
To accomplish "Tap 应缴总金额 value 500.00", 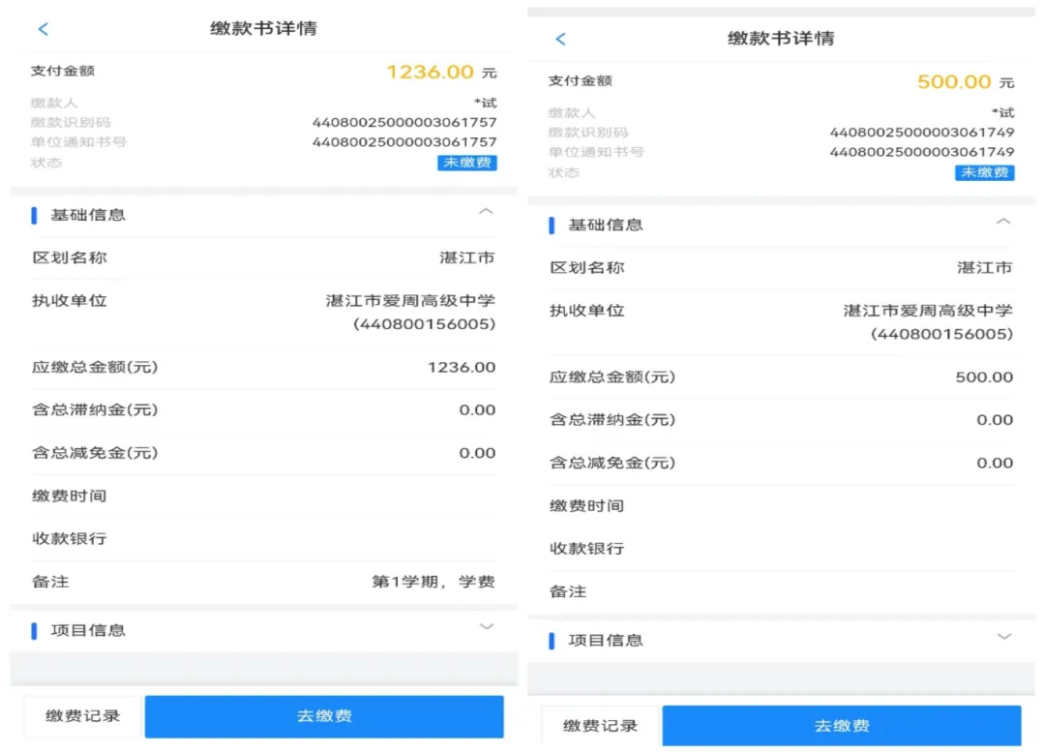I will [984, 377].
